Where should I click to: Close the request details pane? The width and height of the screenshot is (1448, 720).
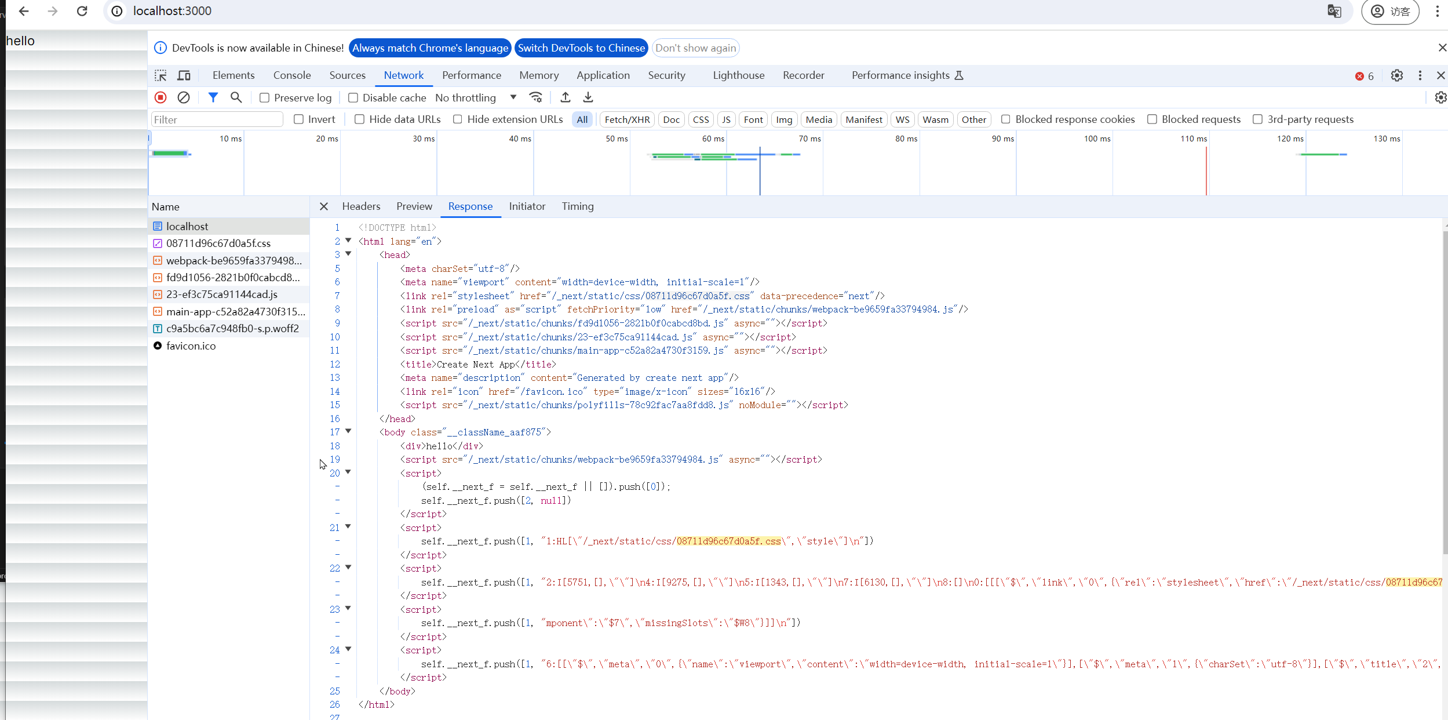pos(324,206)
